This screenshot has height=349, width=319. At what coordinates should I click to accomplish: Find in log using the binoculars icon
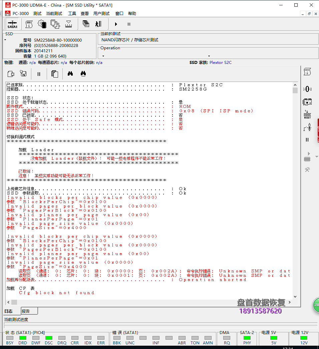point(70,74)
